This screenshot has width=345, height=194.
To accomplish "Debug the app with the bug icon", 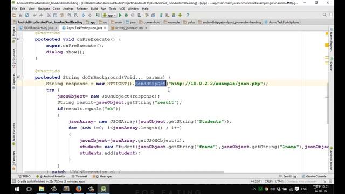I will click(126, 15).
